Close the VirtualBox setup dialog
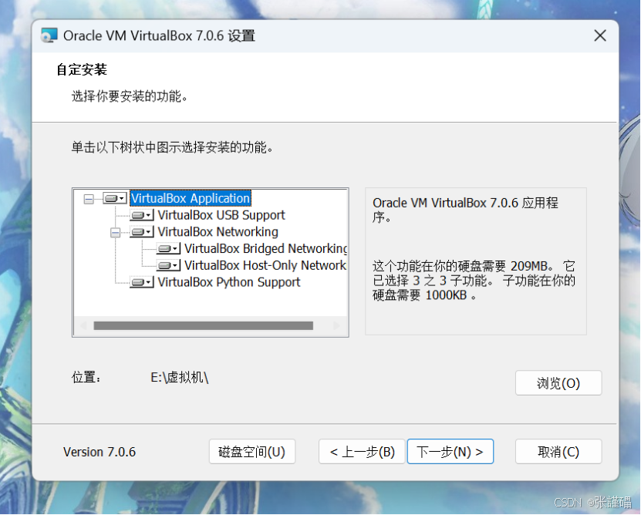 pyautogui.click(x=599, y=36)
